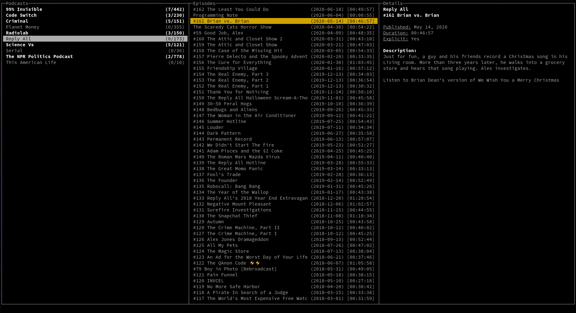
Task: Select the Planet Money podcast
Action: tap(95, 27)
